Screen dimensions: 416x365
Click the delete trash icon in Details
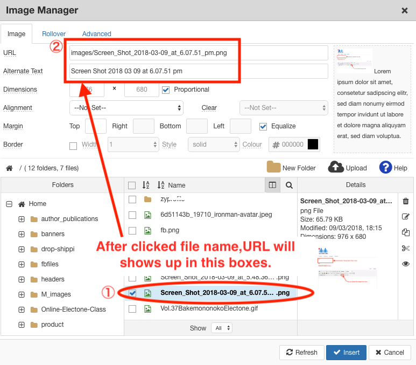(x=406, y=201)
